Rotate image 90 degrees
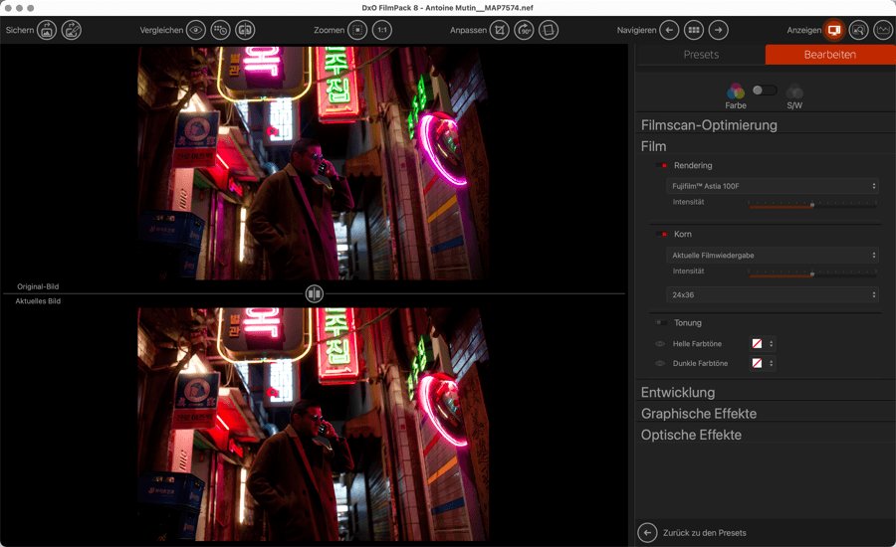 click(525, 30)
